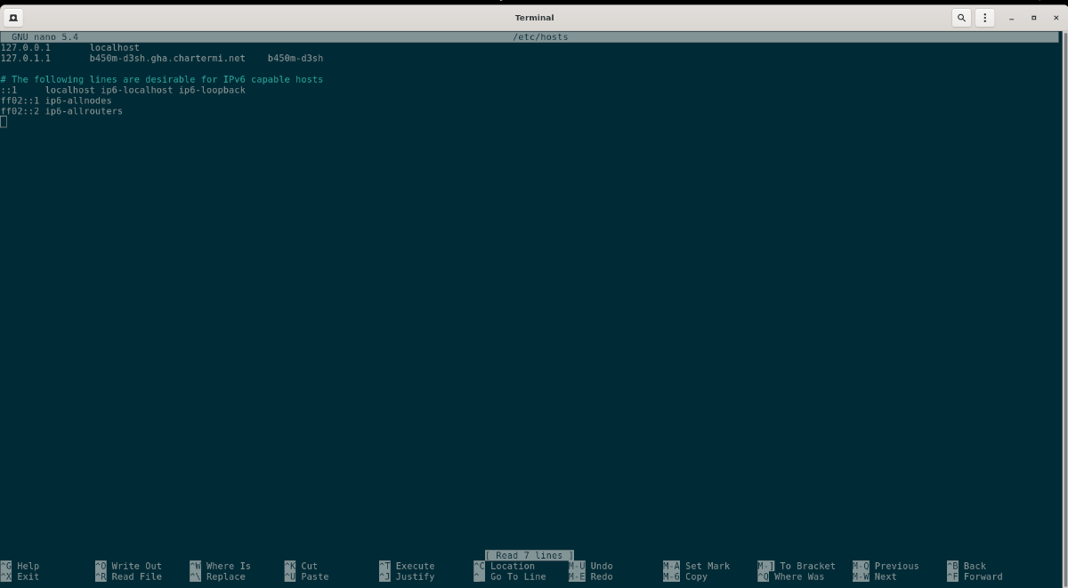This screenshot has width=1068, height=588.
Task: Open the three-dot terminal menu
Action: 984,17
